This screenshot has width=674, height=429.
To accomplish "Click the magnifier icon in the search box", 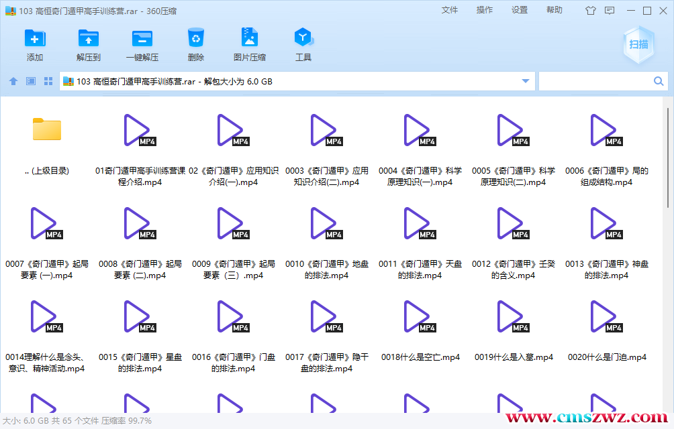I will 659,80.
